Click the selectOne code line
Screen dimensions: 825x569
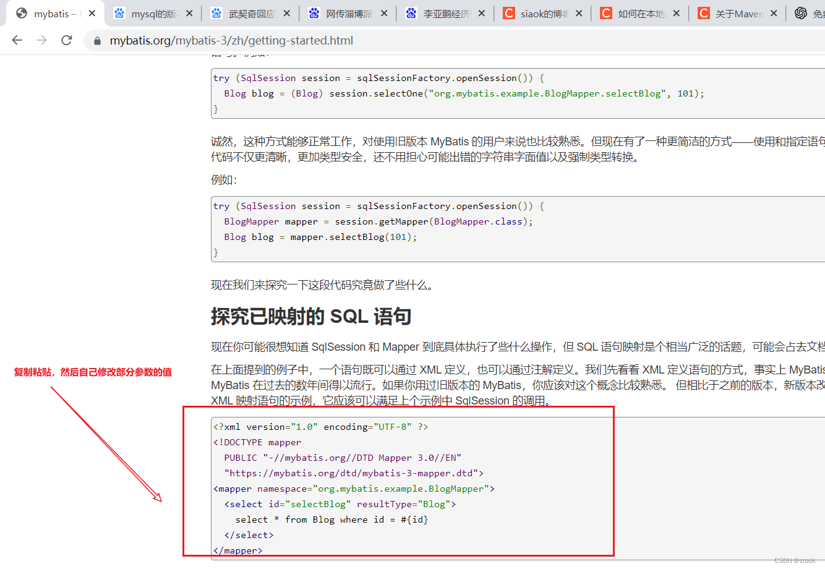click(x=464, y=93)
